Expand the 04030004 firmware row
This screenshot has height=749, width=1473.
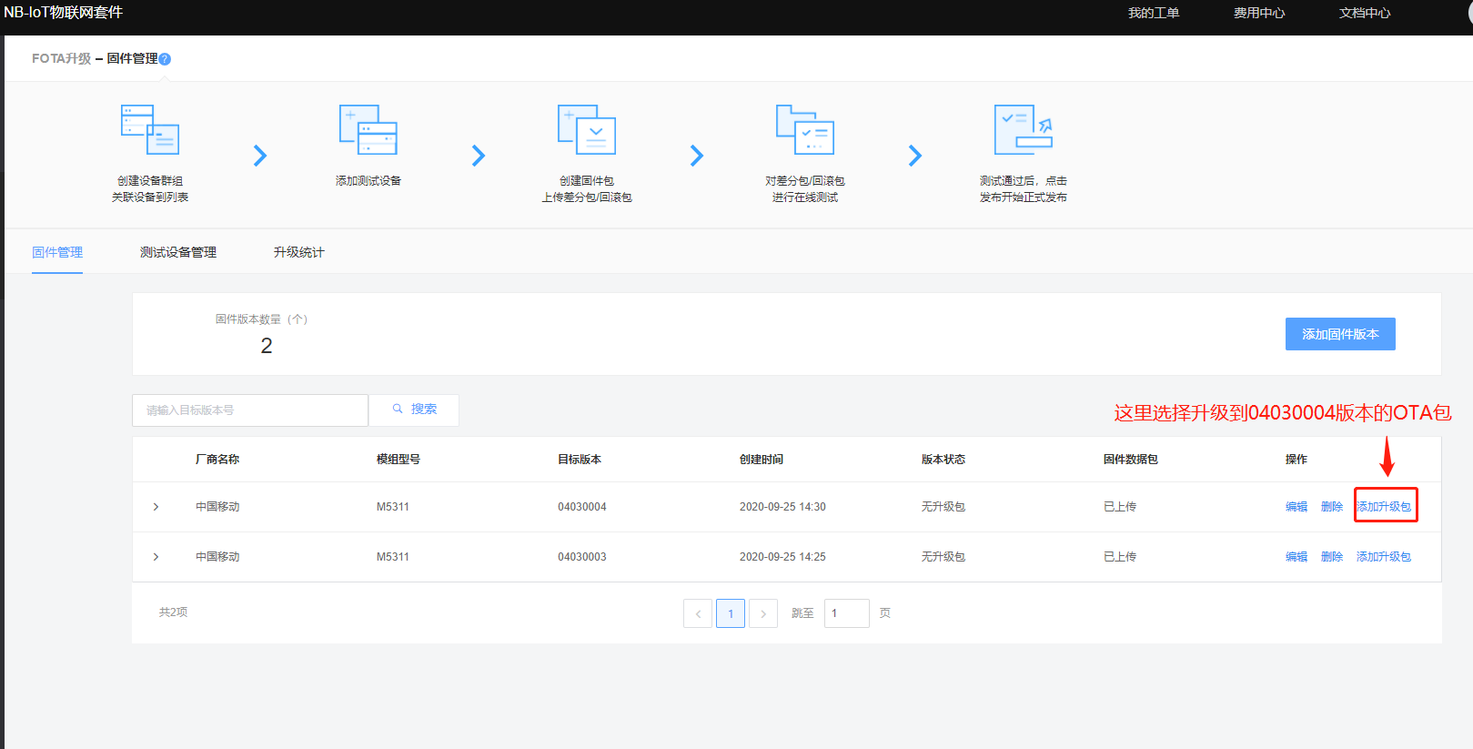tap(156, 507)
